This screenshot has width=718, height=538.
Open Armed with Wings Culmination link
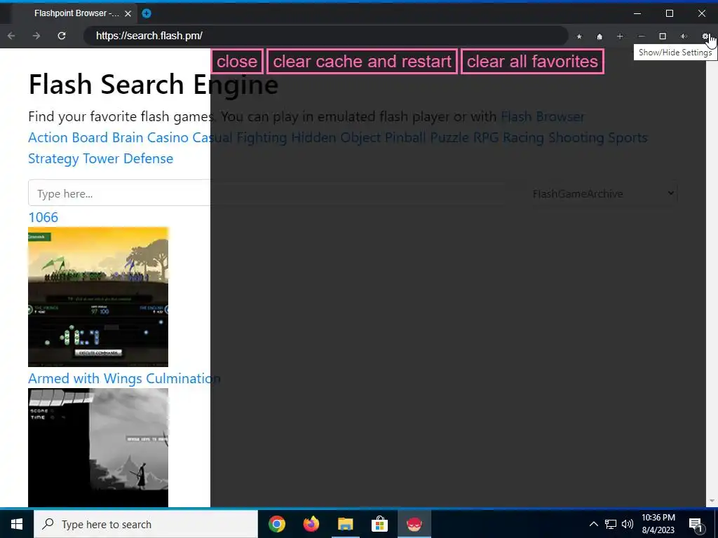coord(124,378)
